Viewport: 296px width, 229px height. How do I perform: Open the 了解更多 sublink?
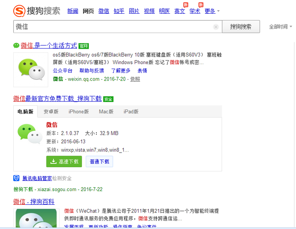(x=121, y=71)
